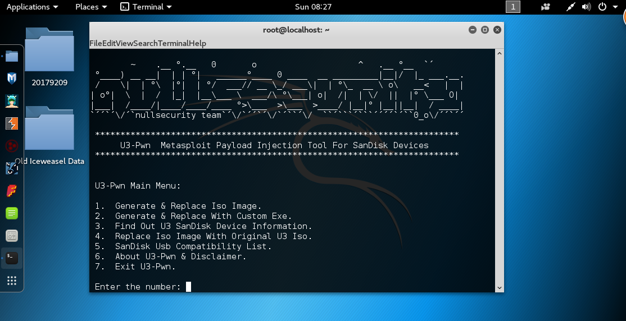
Task: Maximize the terminal window
Action: point(484,30)
